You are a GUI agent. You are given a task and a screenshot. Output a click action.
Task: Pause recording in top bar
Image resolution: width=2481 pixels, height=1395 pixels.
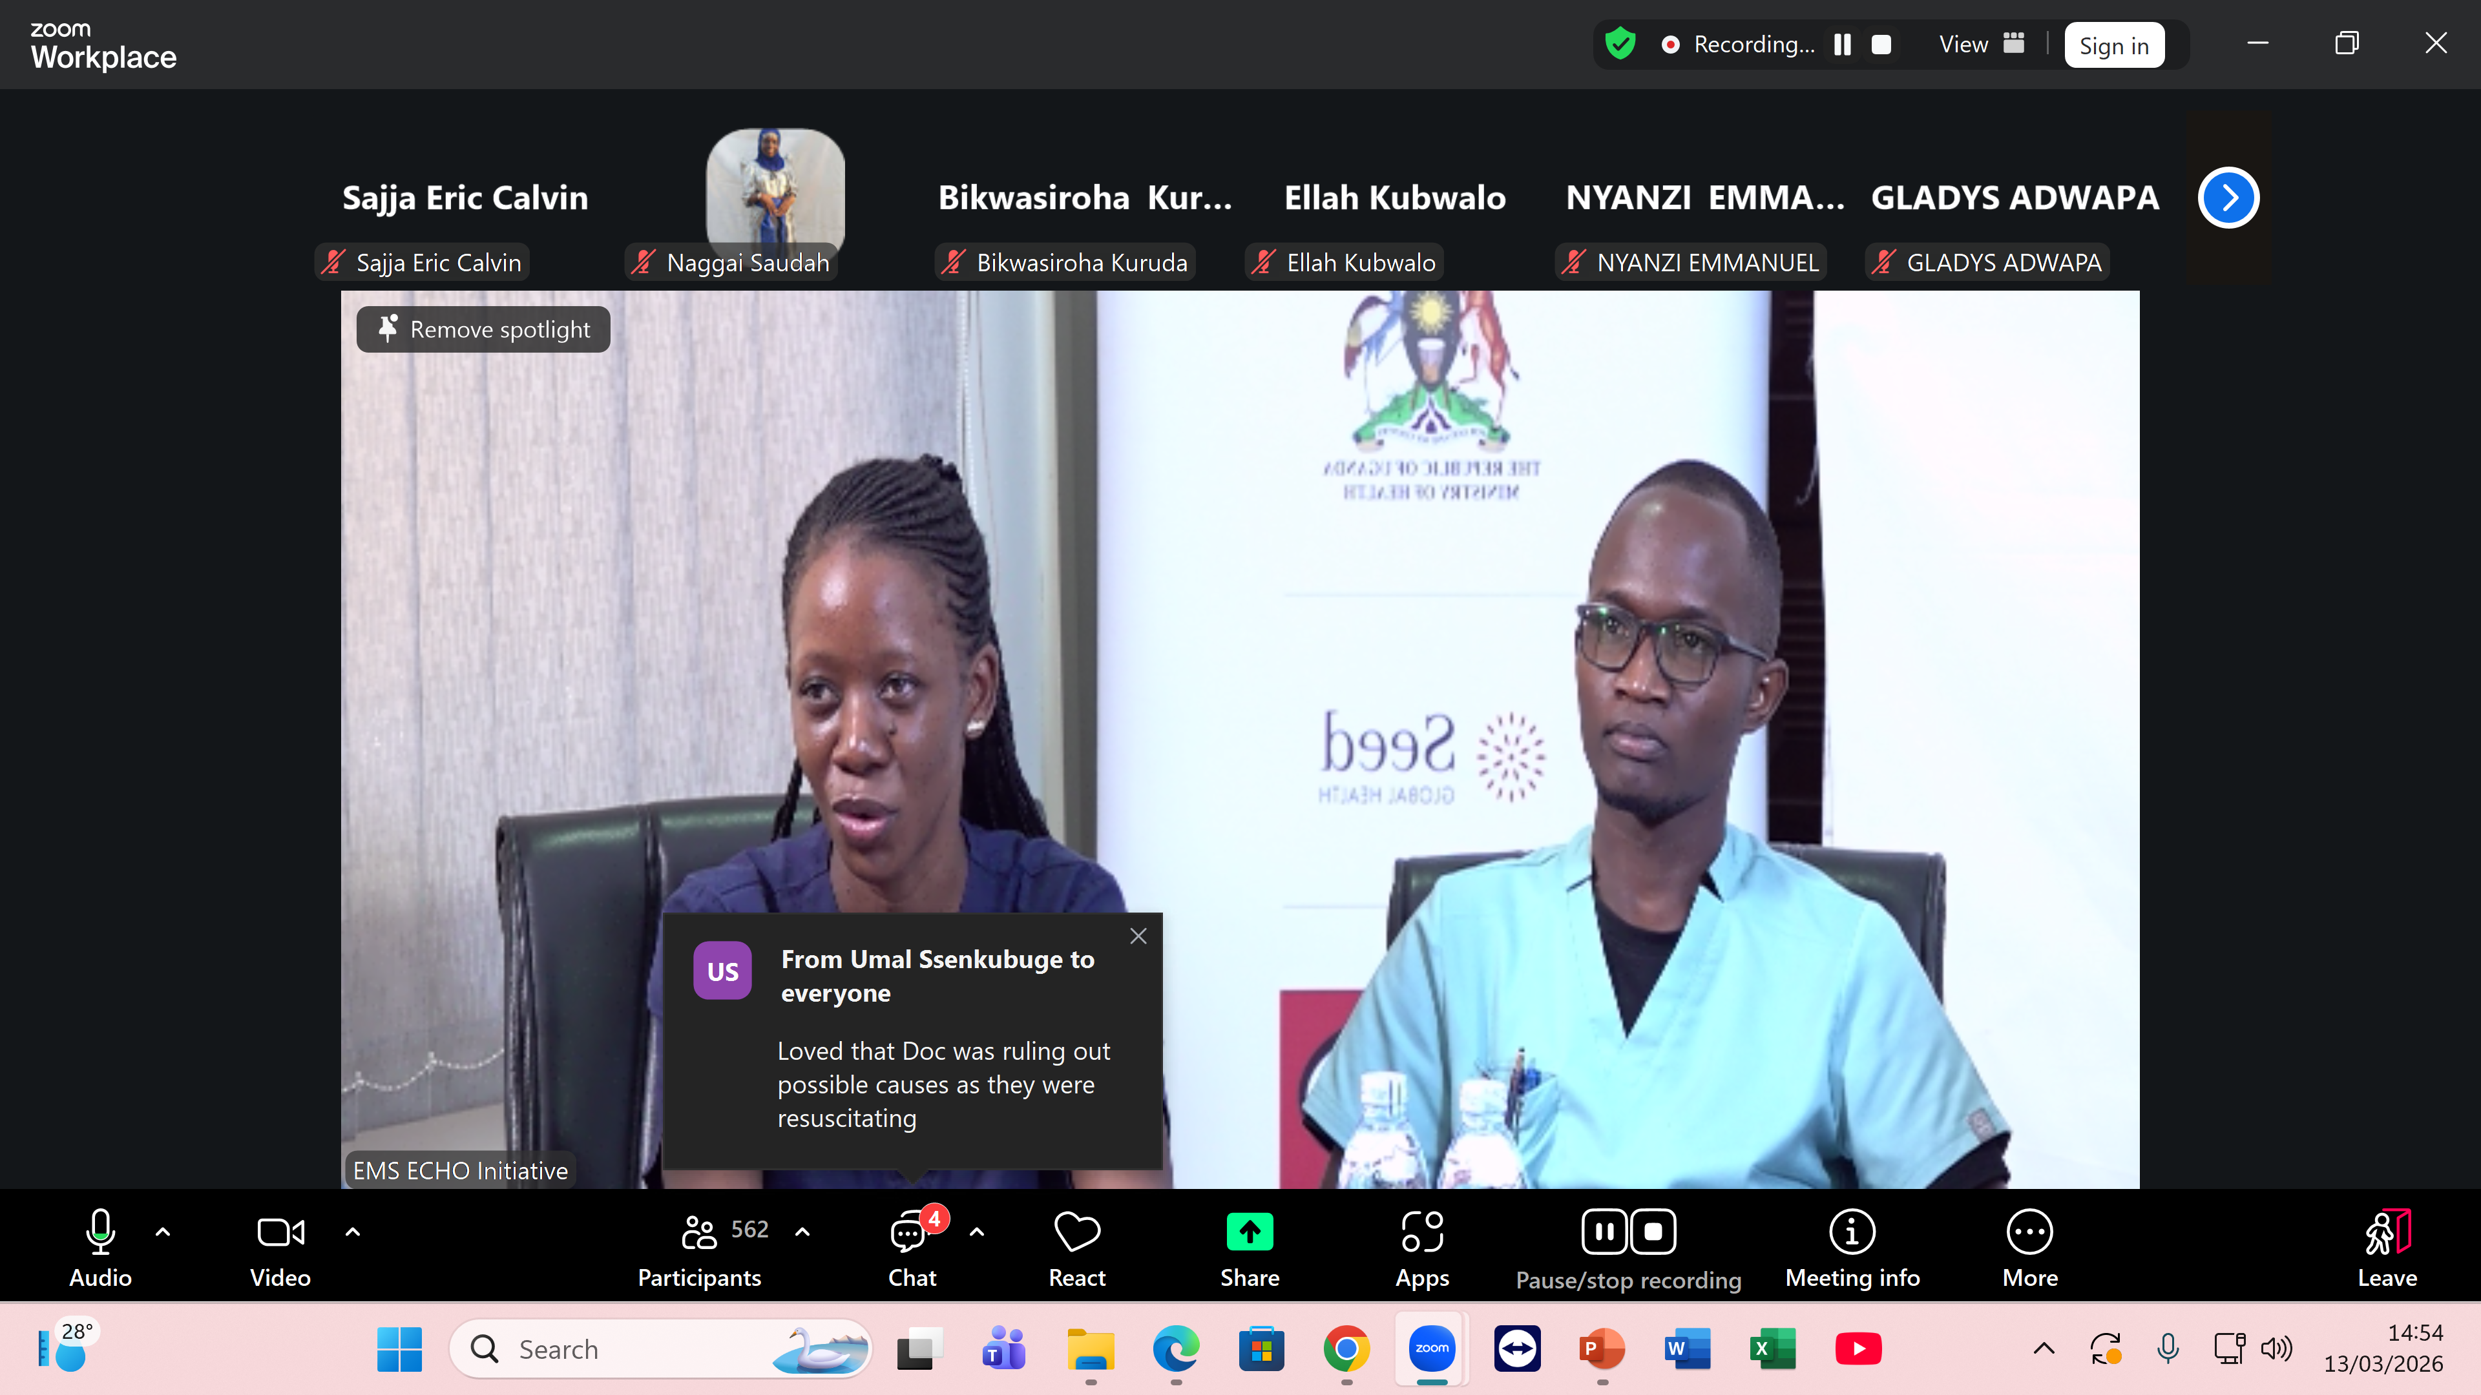click(x=1843, y=45)
